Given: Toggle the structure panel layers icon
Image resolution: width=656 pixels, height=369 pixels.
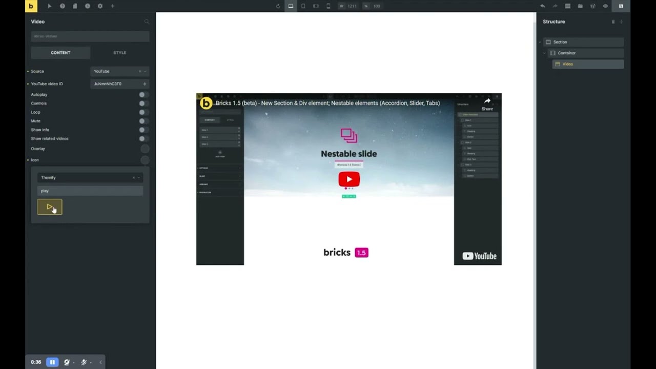Looking at the screenshot, I should (567, 6).
